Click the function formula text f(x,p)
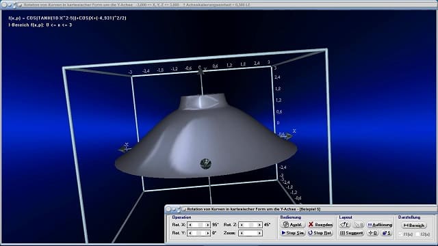 pyautogui.click(x=68, y=18)
